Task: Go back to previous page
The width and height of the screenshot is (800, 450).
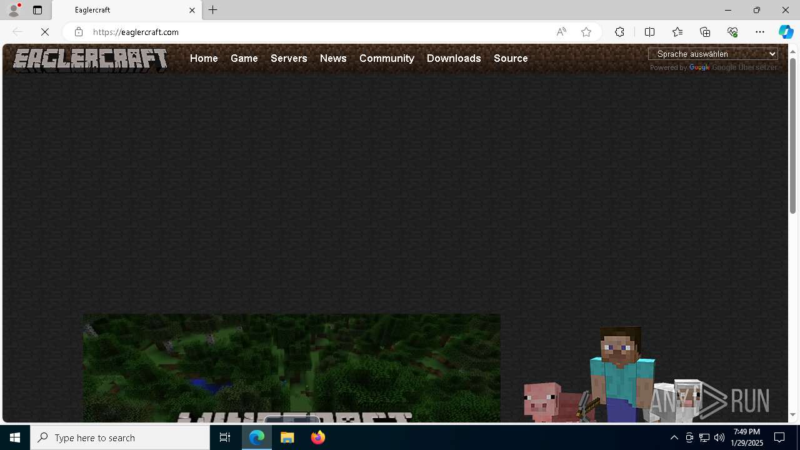Action: pyautogui.click(x=17, y=32)
